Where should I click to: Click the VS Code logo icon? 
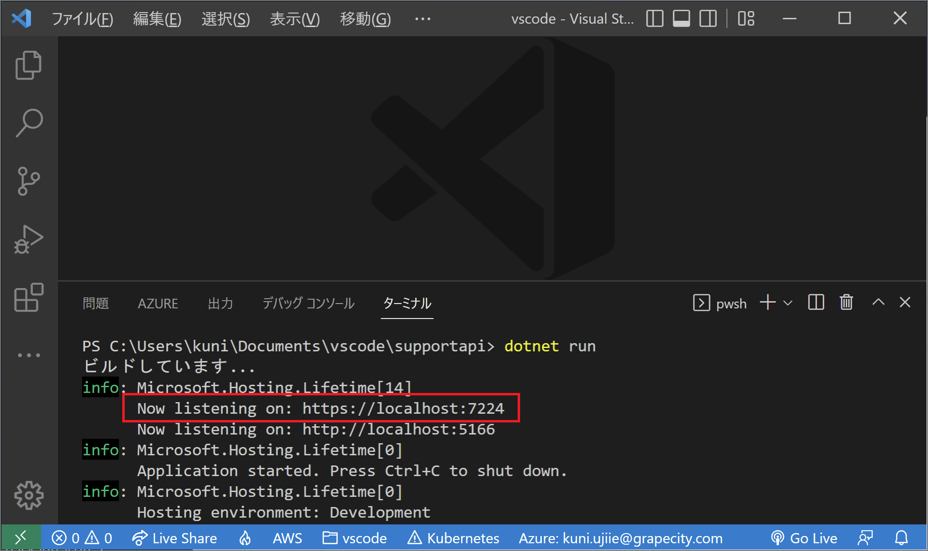pos(22,19)
